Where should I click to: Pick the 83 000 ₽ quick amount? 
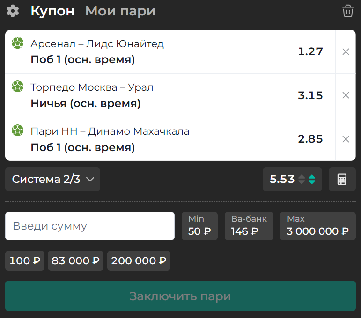coord(76,260)
